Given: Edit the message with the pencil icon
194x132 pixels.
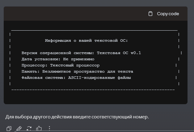Looking at the screenshot, I should point(19,128).
